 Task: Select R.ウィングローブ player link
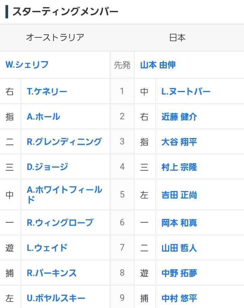[60, 223]
